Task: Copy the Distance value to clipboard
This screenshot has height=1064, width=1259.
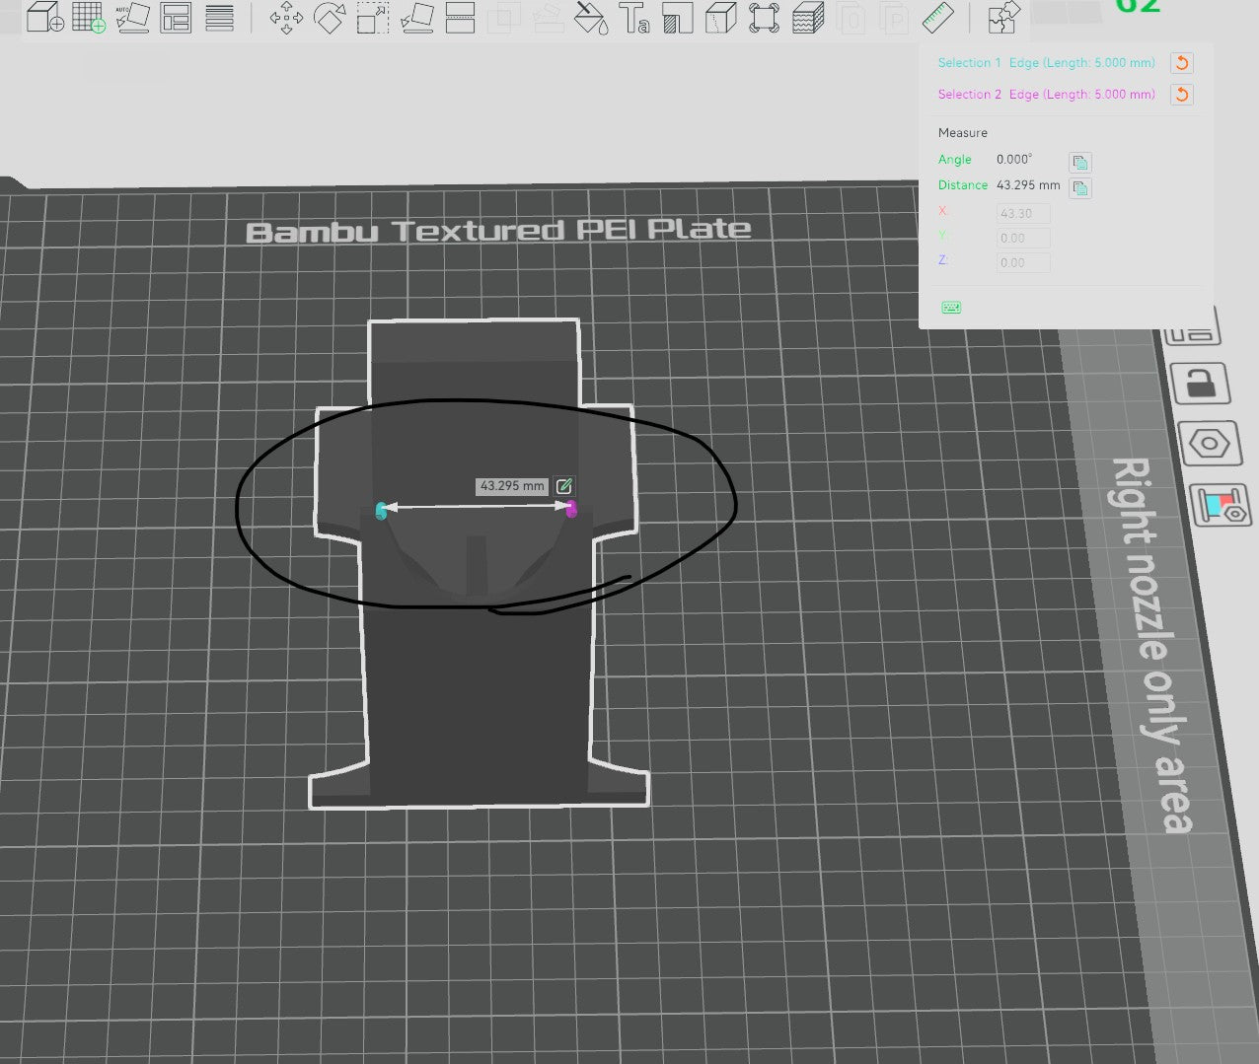Action: click(1080, 187)
